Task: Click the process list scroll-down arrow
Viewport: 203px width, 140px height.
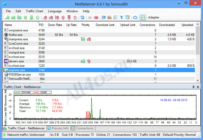Action: tap(198, 81)
